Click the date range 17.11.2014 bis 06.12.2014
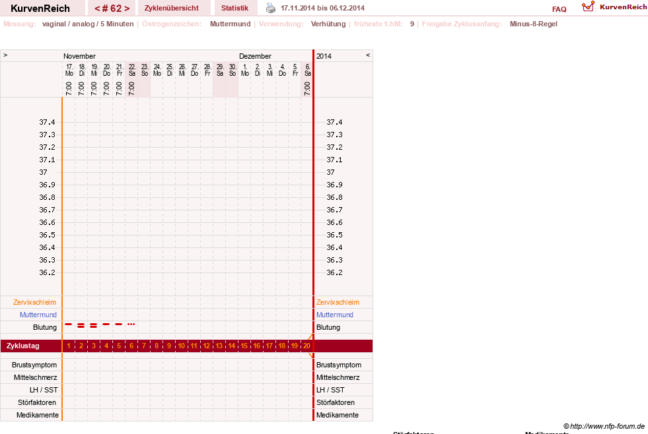Image resolution: width=648 pixels, height=434 pixels. pyautogui.click(x=323, y=9)
